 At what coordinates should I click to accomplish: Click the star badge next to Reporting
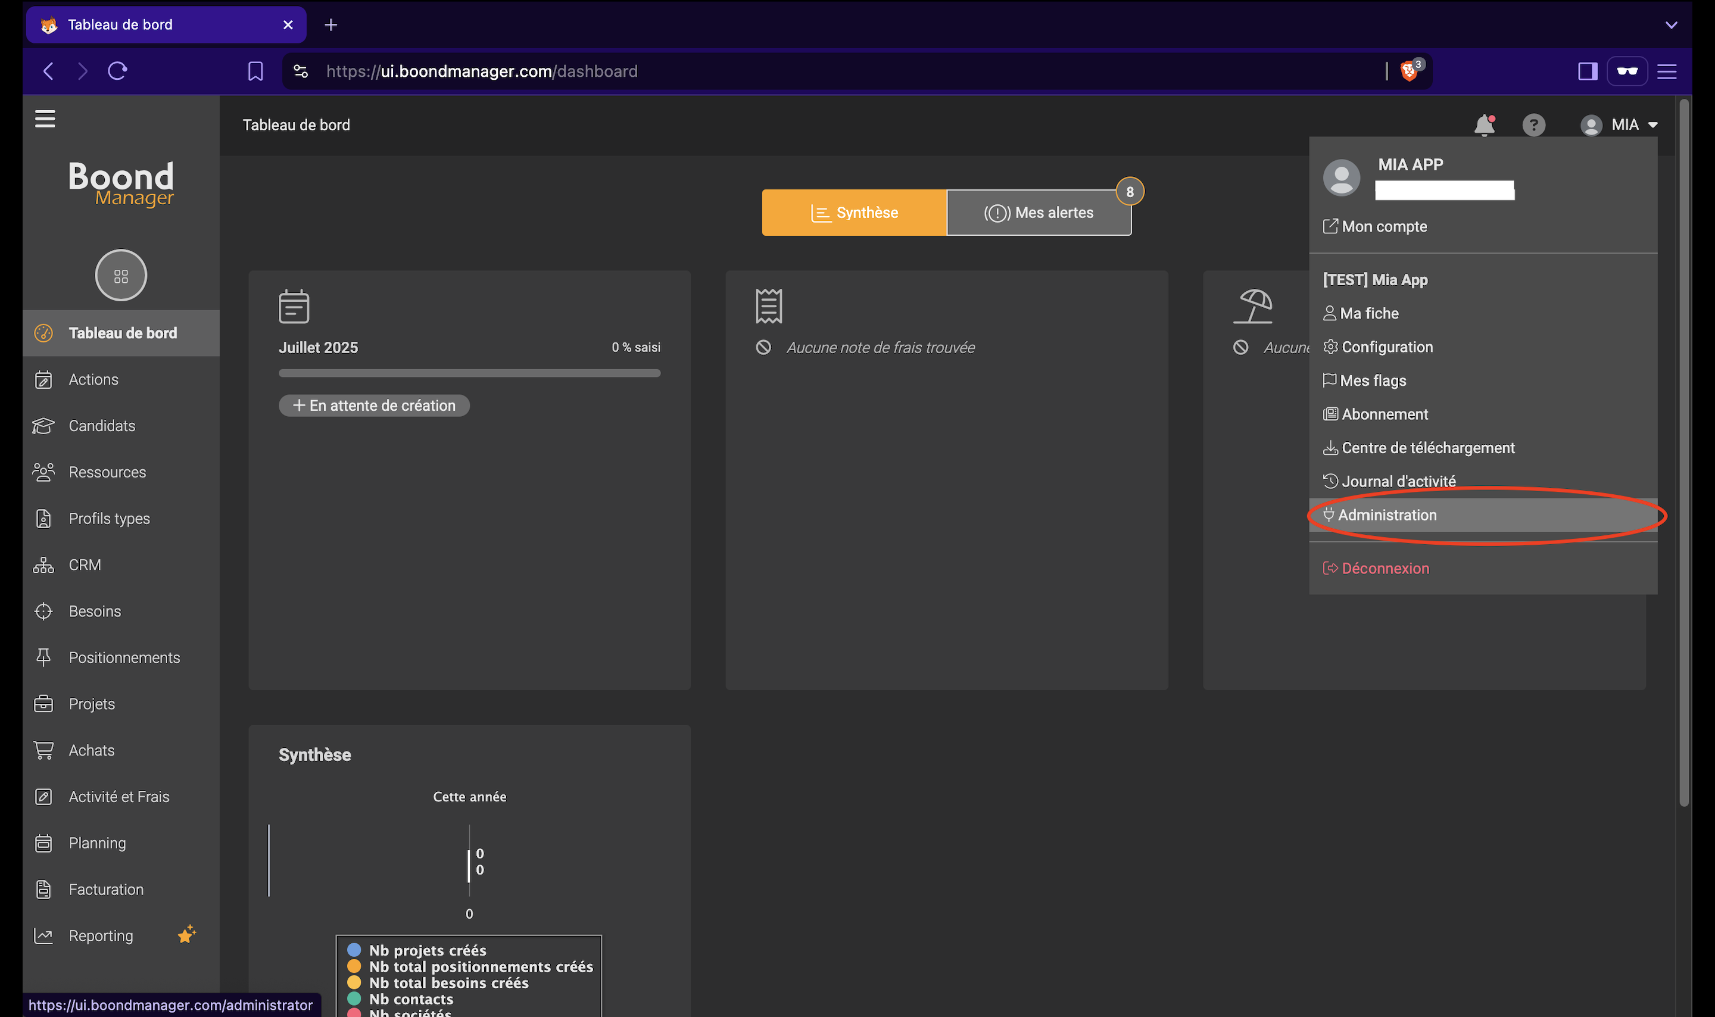point(186,934)
